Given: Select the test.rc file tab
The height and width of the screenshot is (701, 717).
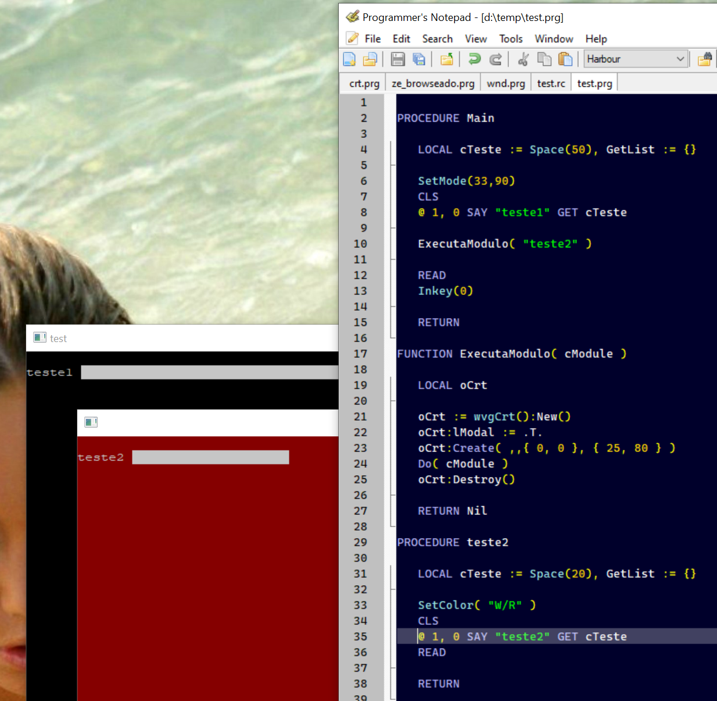Looking at the screenshot, I should (551, 84).
